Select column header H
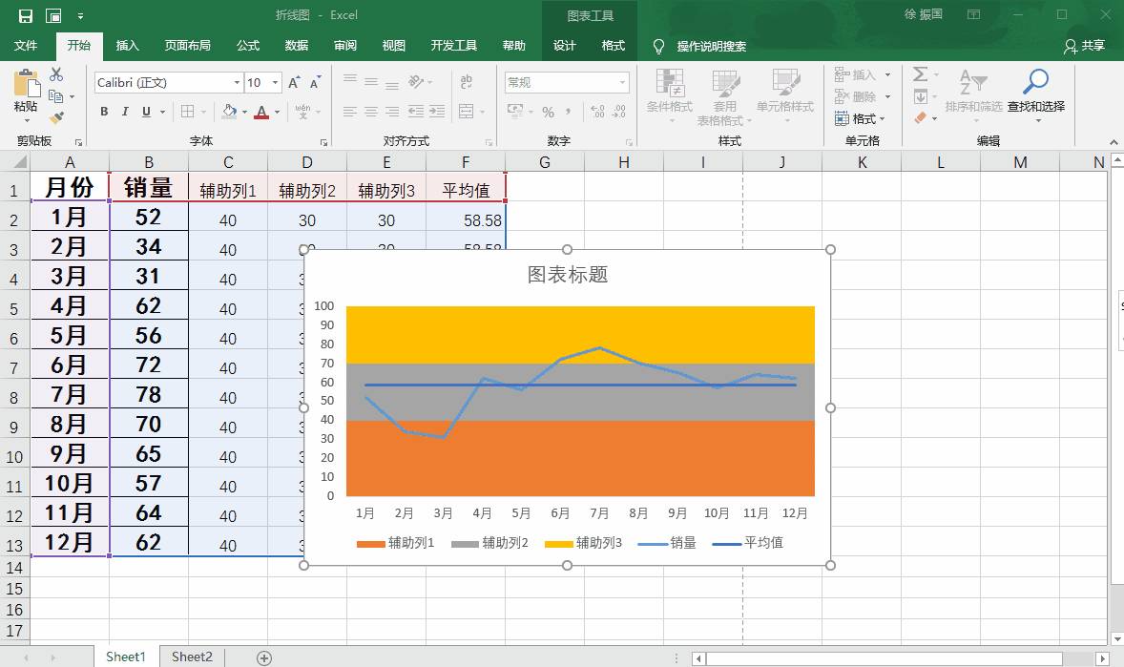Image resolution: width=1124 pixels, height=667 pixels. pos(624,162)
